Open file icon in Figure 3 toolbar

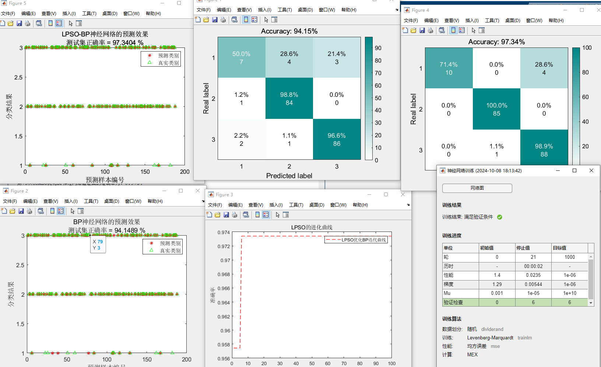coord(217,215)
